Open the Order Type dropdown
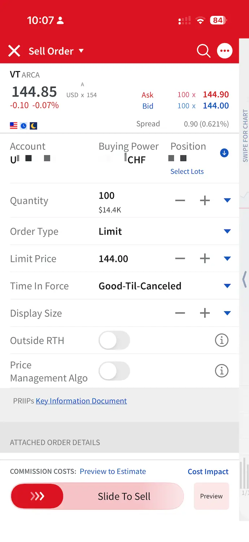 (x=227, y=231)
